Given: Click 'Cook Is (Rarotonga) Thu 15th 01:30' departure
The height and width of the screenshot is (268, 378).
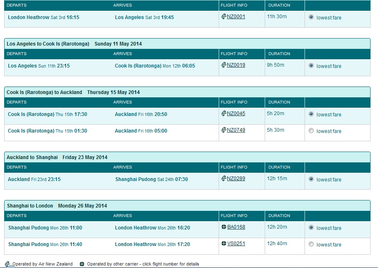Looking at the screenshot, I should point(47,131).
